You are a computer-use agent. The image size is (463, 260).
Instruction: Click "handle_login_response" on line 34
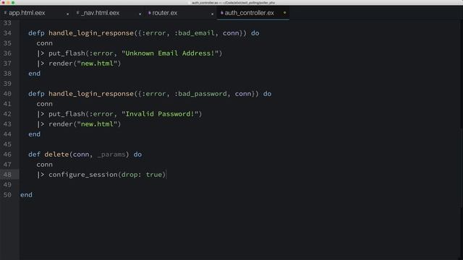(91, 33)
